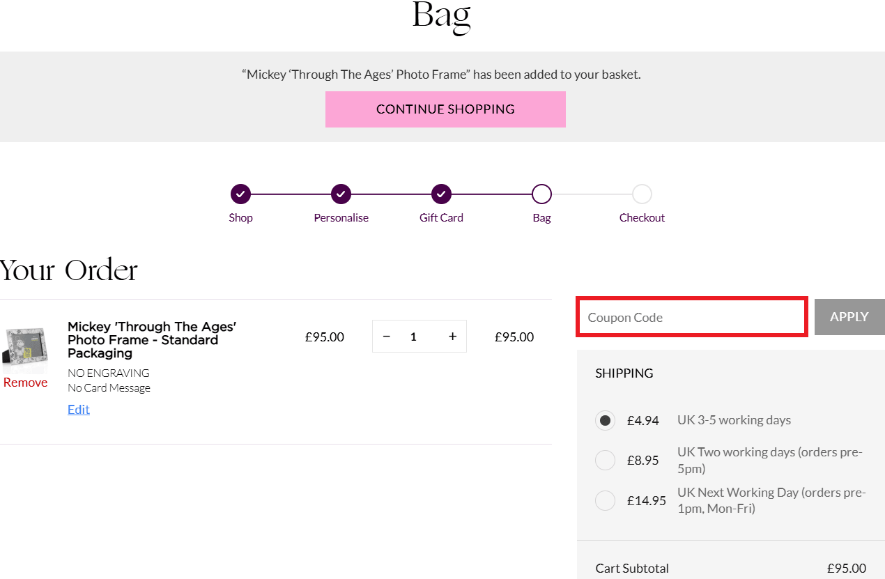Click the Shop step circle
Image resolution: width=885 pixels, height=579 pixels.
[240, 194]
